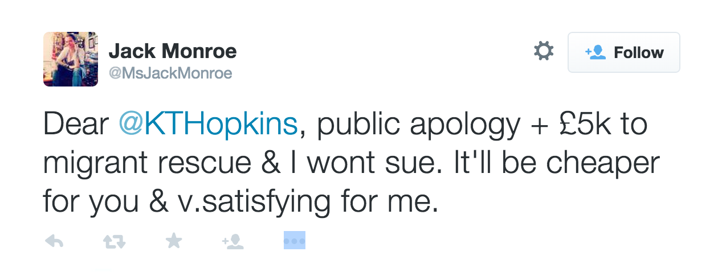Screen dimensions: 726x272
Task: Open the Jack Monroe display name link
Action: tap(172, 52)
